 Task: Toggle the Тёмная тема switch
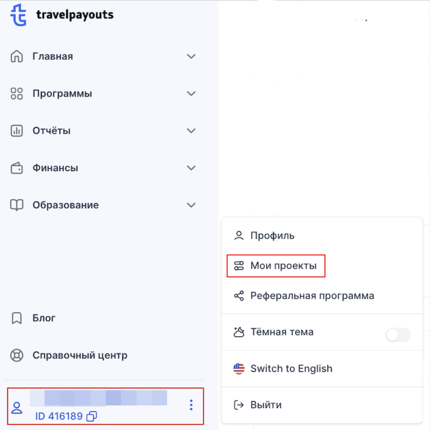point(398,334)
